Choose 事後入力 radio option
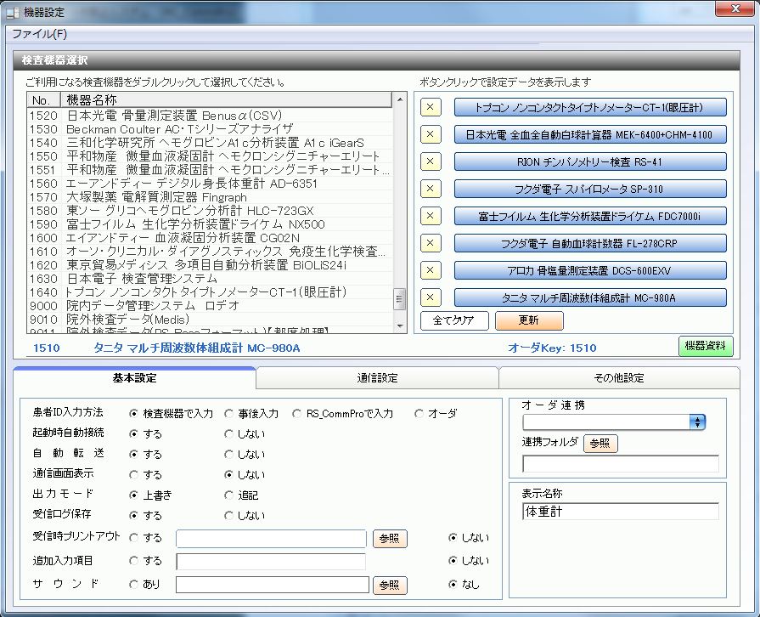This screenshot has width=760, height=617. point(228,414)
